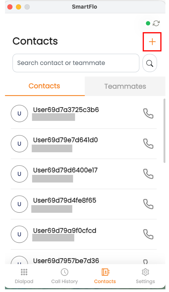The width and height of the screenshot is (169, 292).
Task: Click the contacts list scrollbar
Action: coord(164,131)
